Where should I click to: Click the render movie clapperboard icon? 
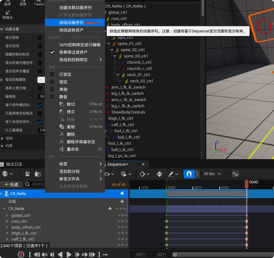[x=27, y=174]
